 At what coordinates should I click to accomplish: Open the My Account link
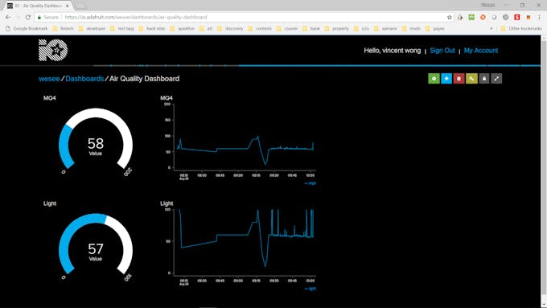tap(481, 50)
